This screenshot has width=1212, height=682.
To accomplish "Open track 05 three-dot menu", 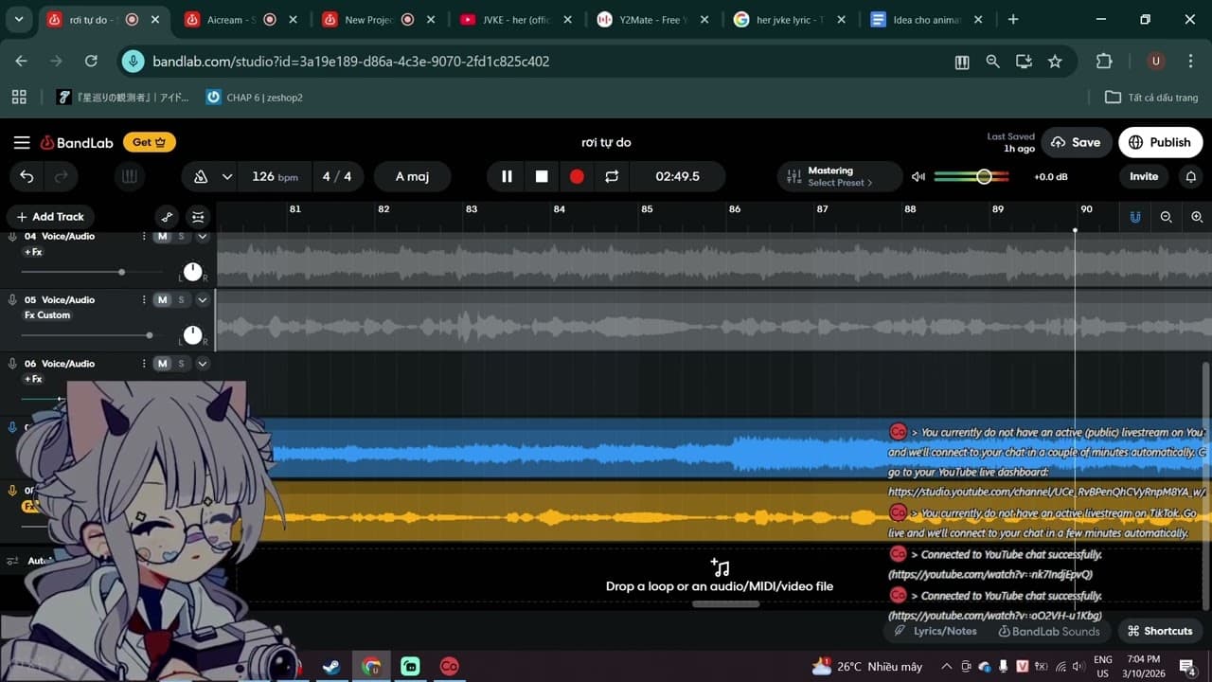I will 144,299.
